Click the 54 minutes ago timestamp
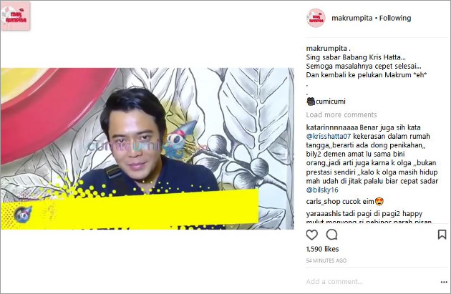Viewport: 451px width, 294px height. (x=326, y=260)
